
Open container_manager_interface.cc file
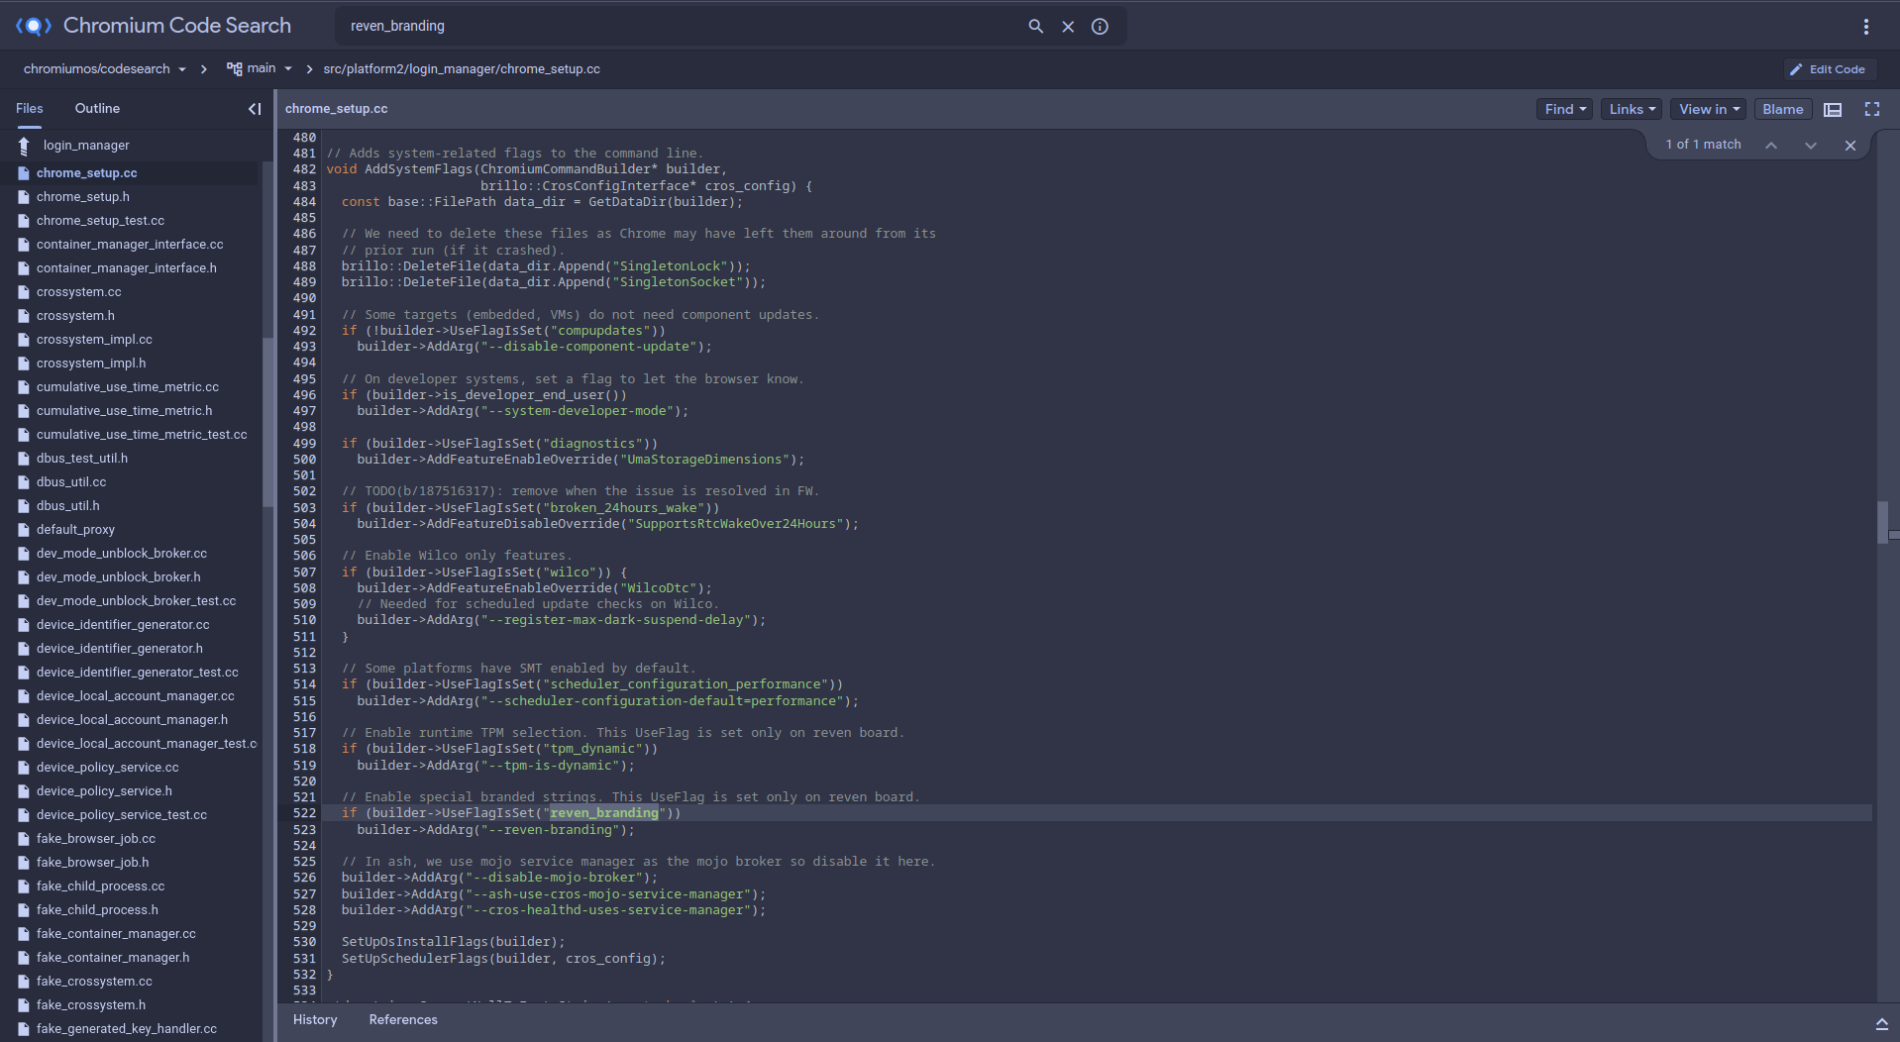(130, 245)
